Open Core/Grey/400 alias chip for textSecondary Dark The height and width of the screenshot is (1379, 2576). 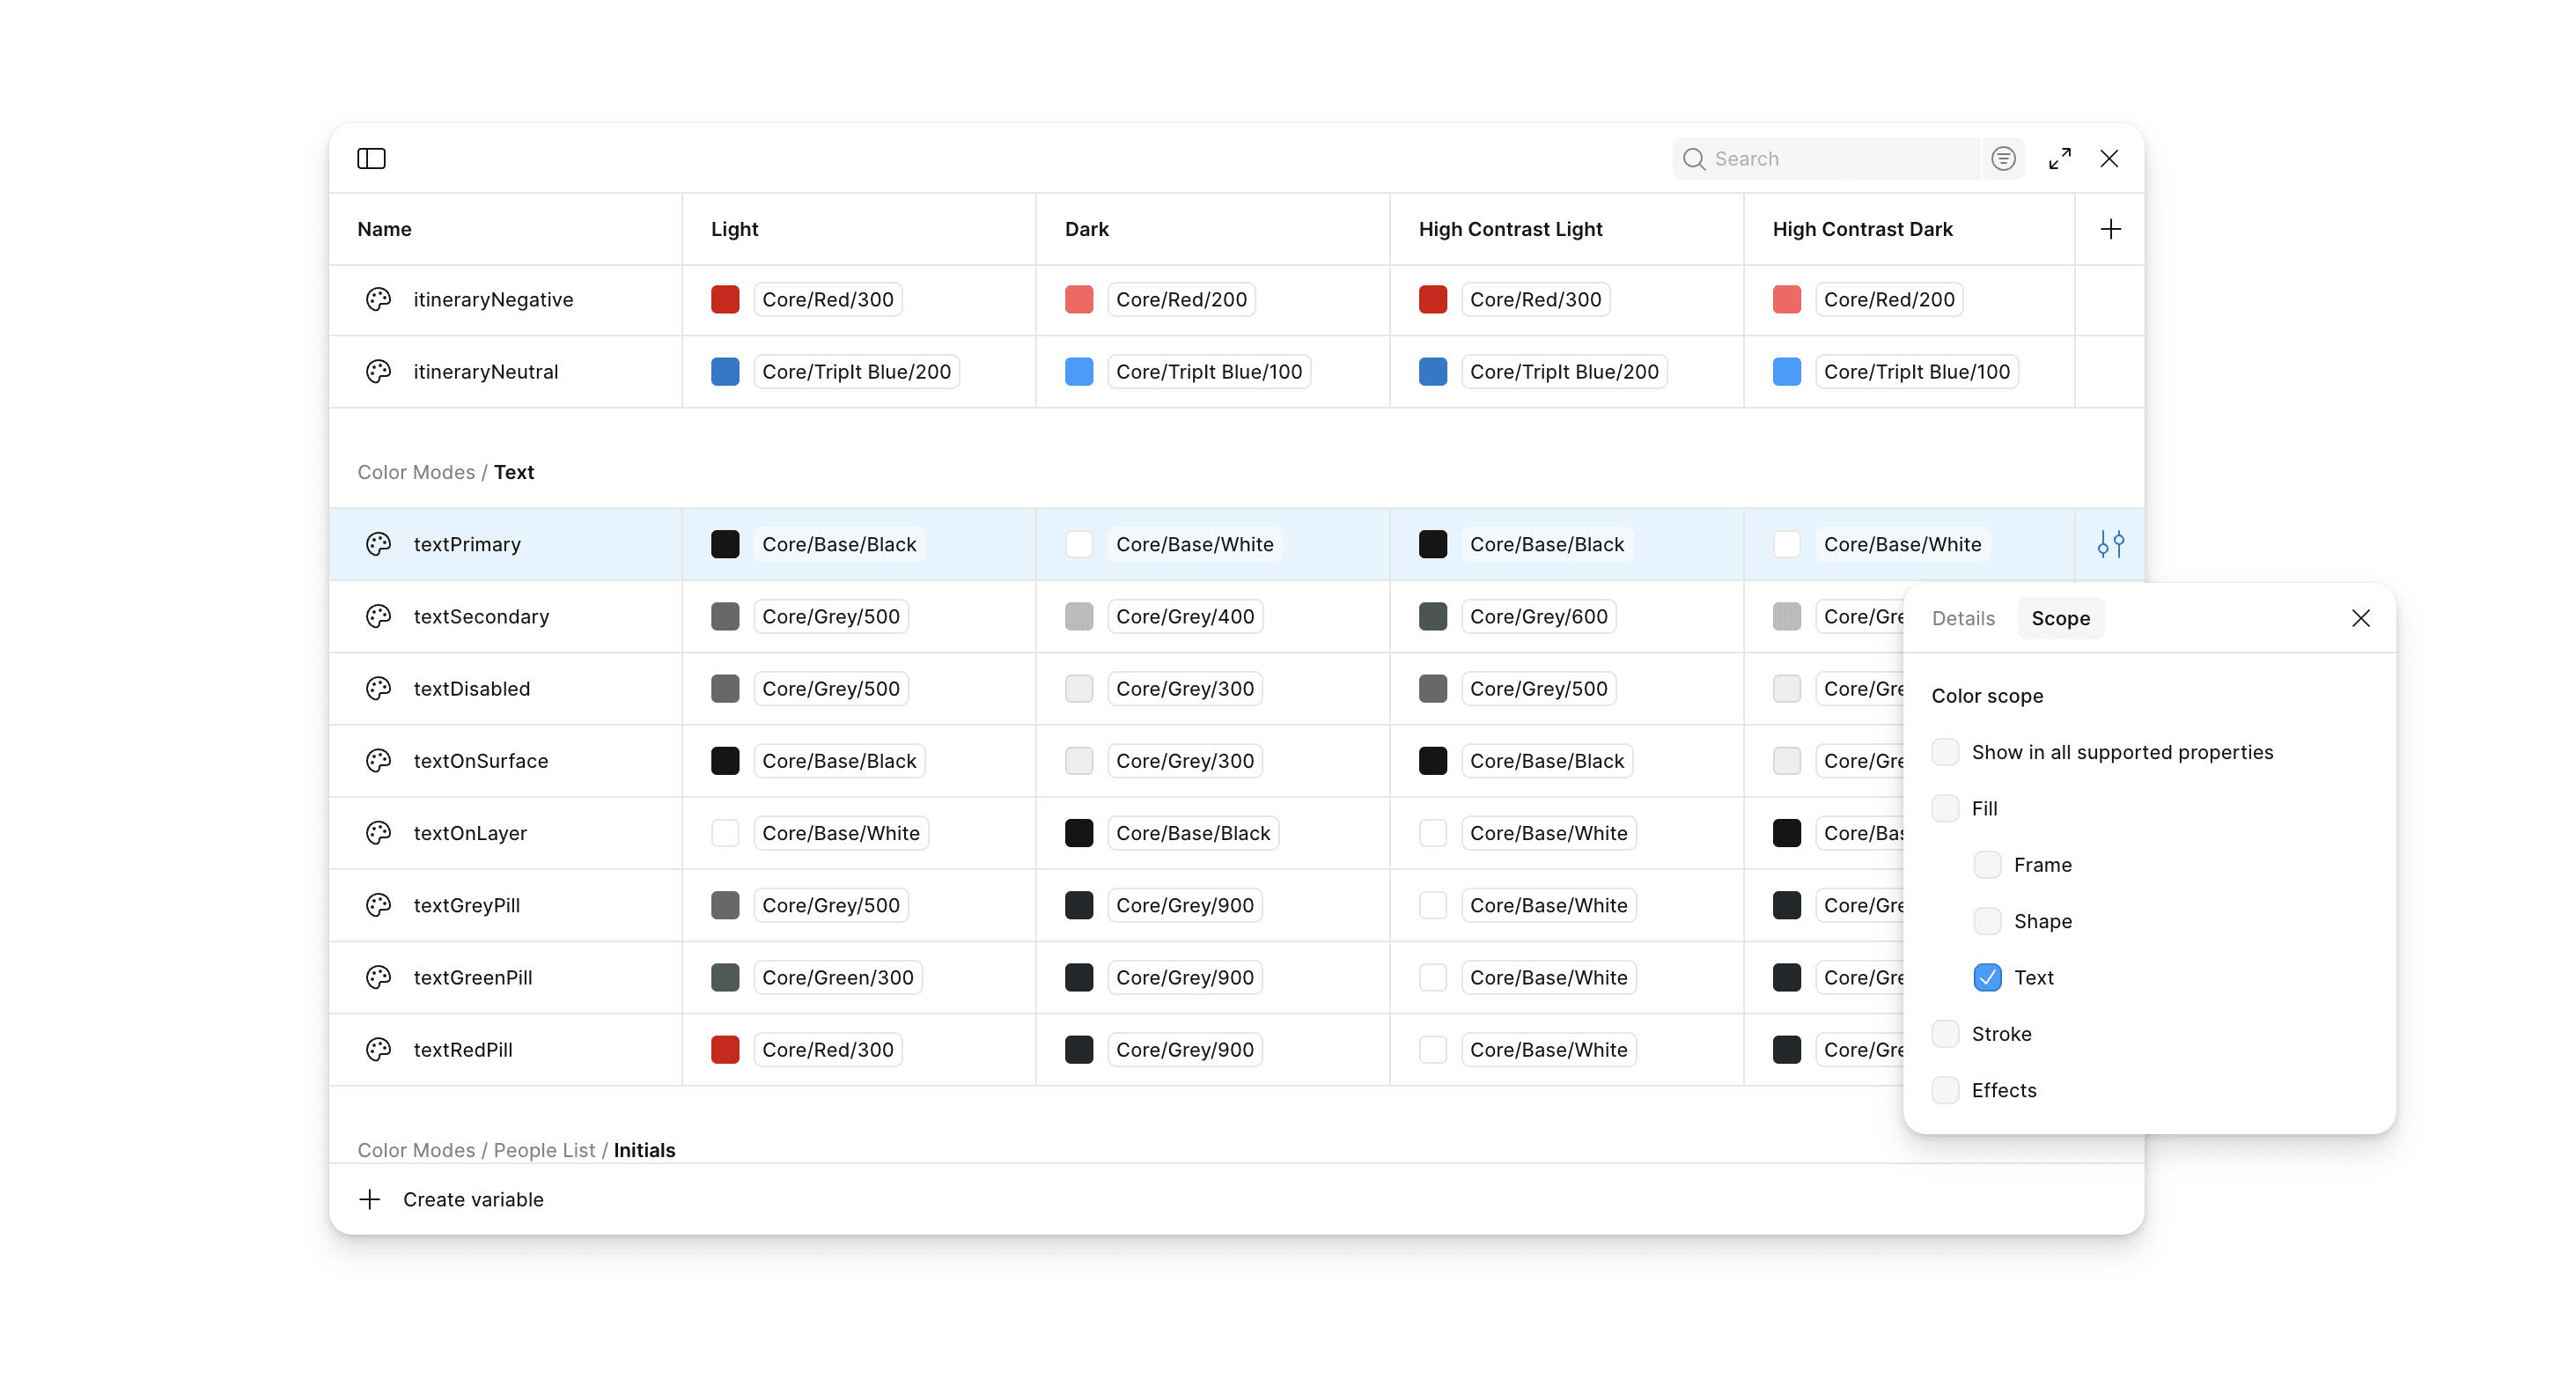coord(1184,616)
